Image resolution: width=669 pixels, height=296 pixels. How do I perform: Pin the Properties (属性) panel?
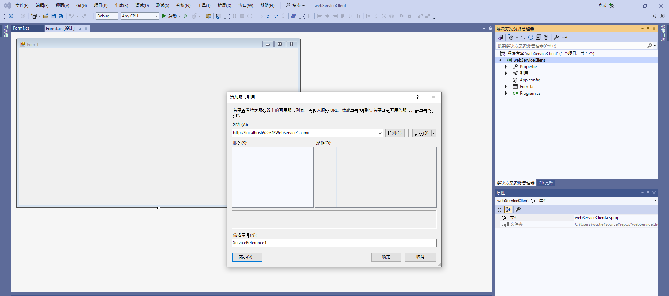click(x=648, y=193)
